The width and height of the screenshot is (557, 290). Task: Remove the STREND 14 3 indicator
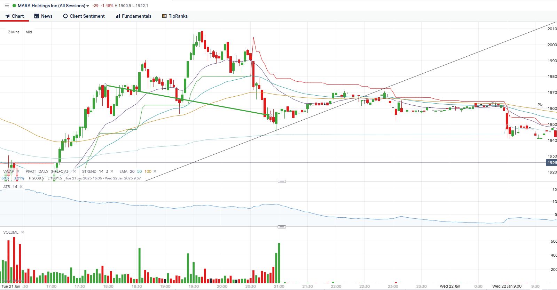[x=112, y=171]
